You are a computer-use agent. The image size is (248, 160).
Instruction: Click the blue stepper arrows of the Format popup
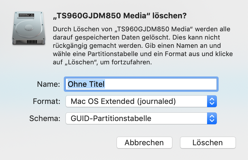click(212, 101)
